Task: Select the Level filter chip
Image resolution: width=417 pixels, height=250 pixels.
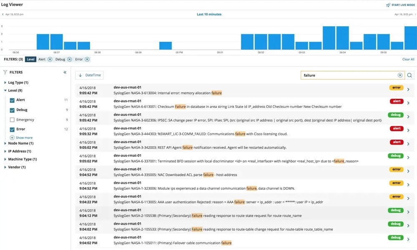Action: pos(30,59)
